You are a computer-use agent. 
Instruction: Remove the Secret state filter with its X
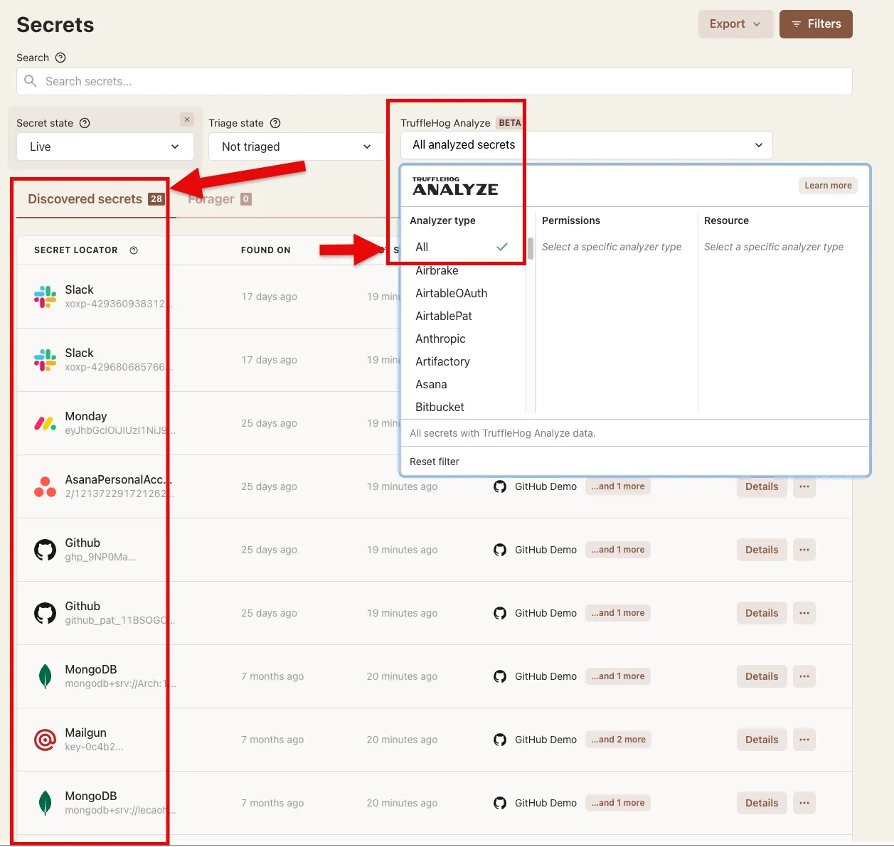click(x=187, y=119)
